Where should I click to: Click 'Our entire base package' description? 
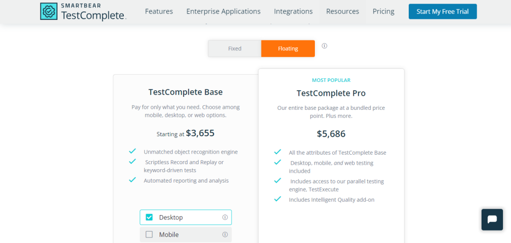point(331,112)
